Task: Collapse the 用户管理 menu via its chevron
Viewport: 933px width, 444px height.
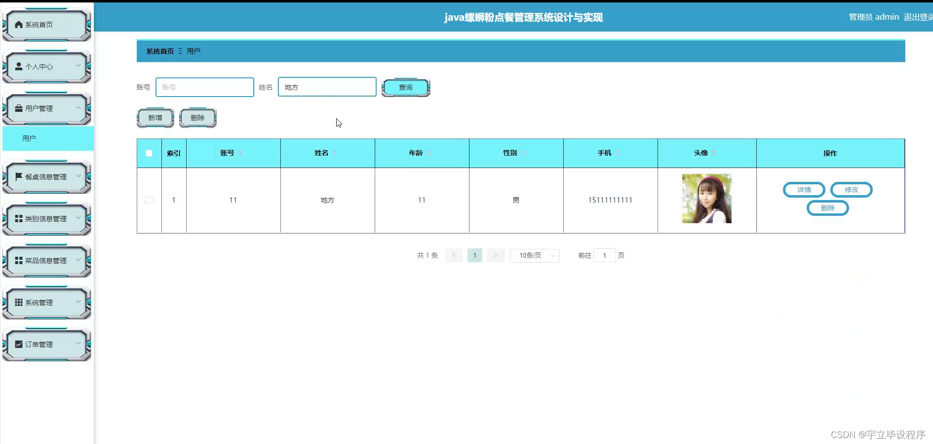Action: [78, 108]
